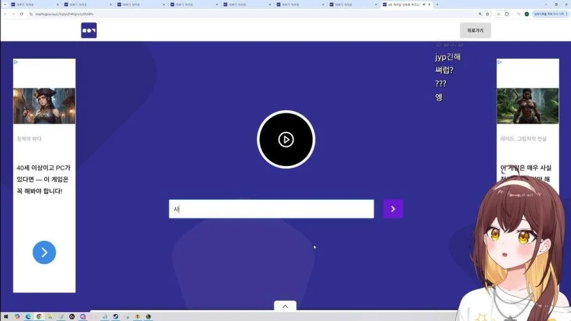Screen dimensions: 571x321
Task: Open the Copilot icon in the taskbar
Action: pos(17,317)
